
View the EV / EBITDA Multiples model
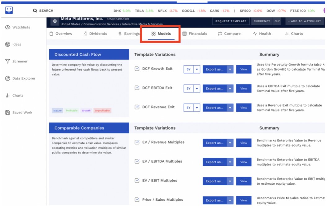coord(244,162)
